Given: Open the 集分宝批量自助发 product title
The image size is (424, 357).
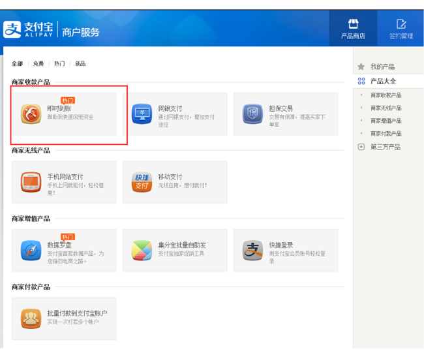Looking at the screenshot, I should (x=182, y=245).
